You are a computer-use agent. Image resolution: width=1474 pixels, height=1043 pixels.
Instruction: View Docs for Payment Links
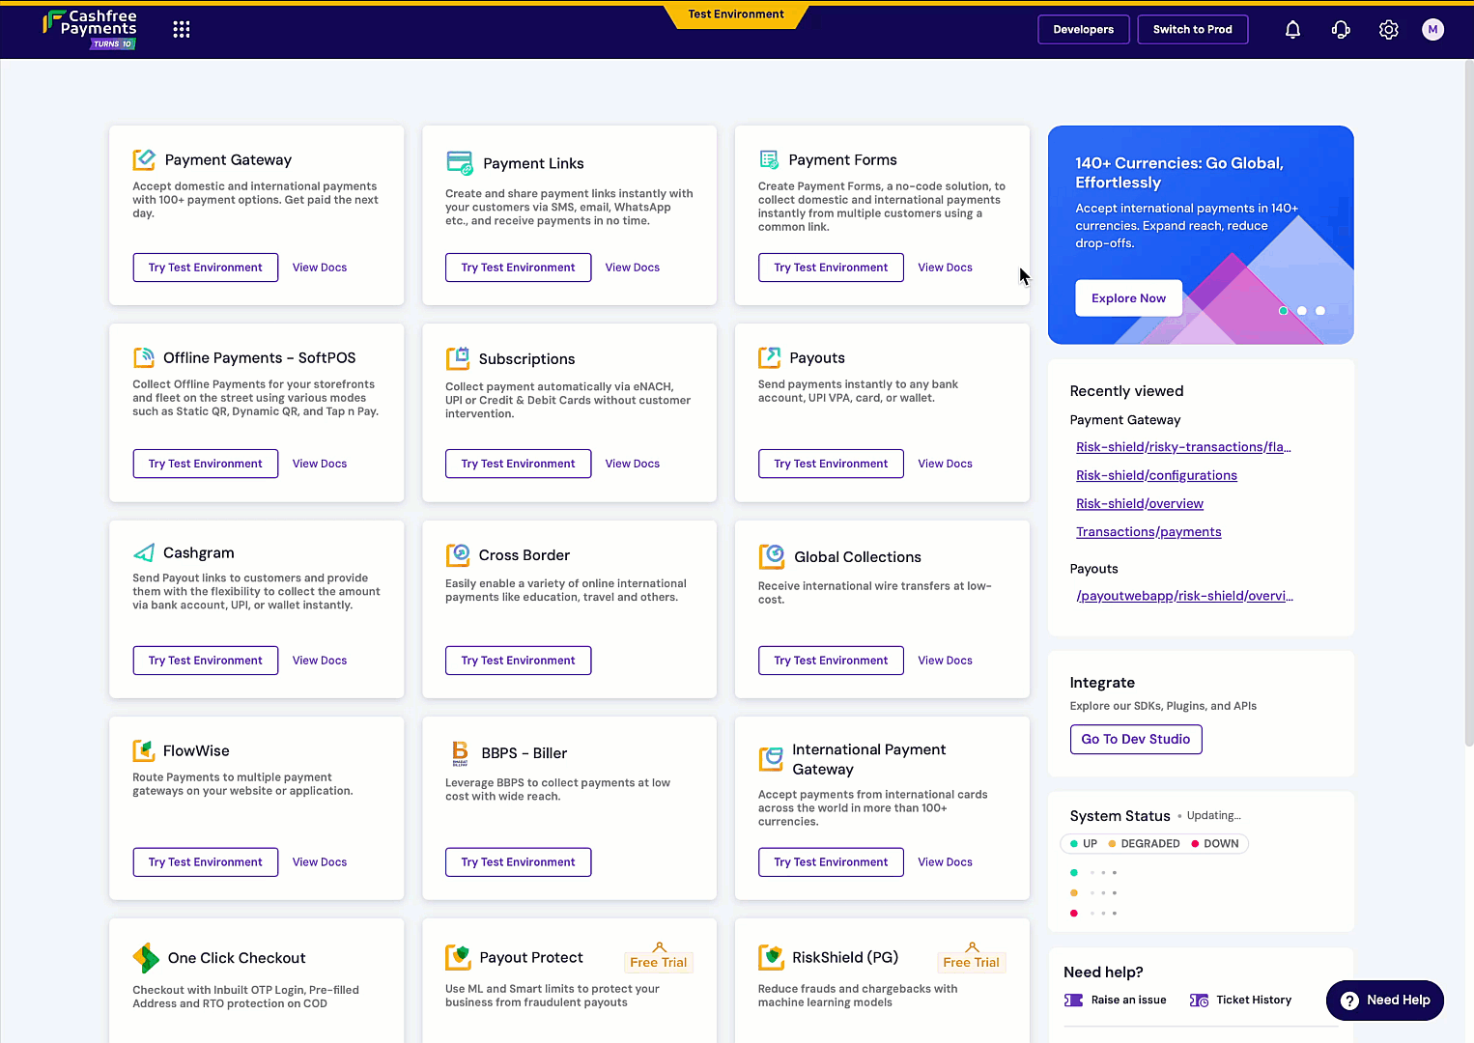coord(633,268)
